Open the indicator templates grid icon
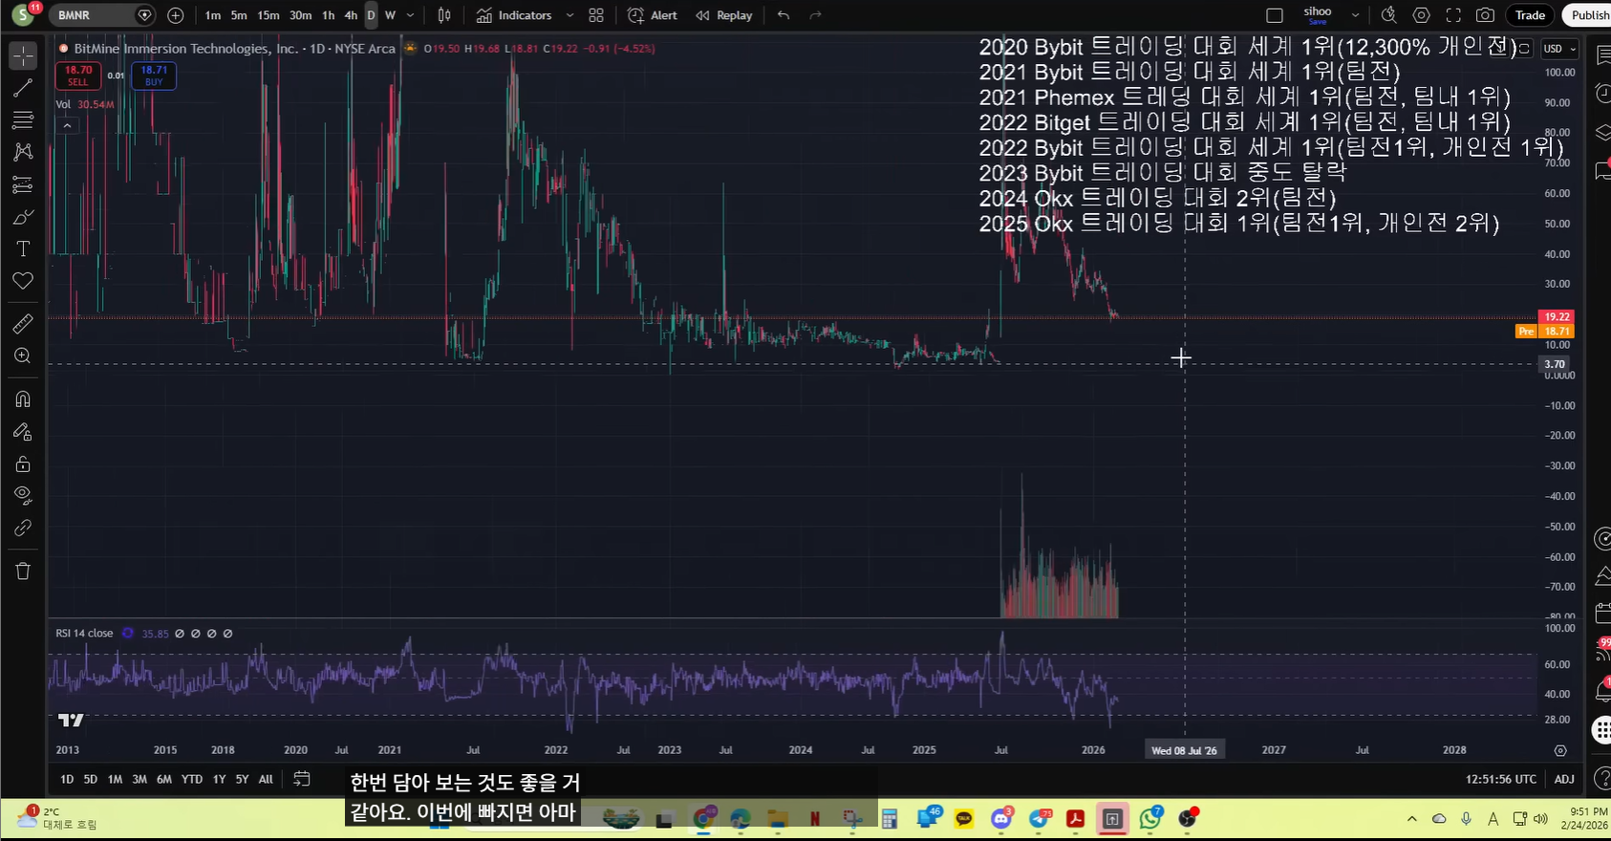This screenshot has height=841, width=1611. [x=596, y=15]
